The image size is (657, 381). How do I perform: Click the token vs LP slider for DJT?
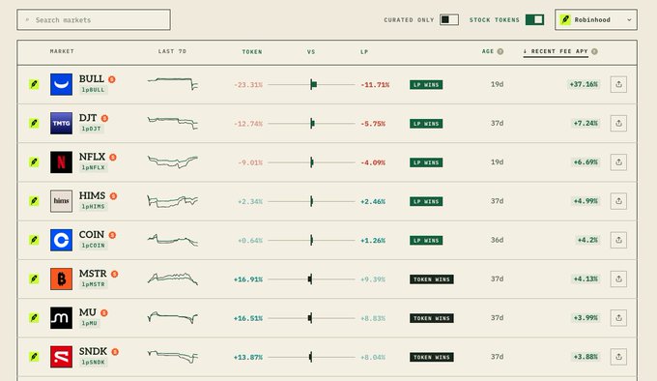coord(311,124)
